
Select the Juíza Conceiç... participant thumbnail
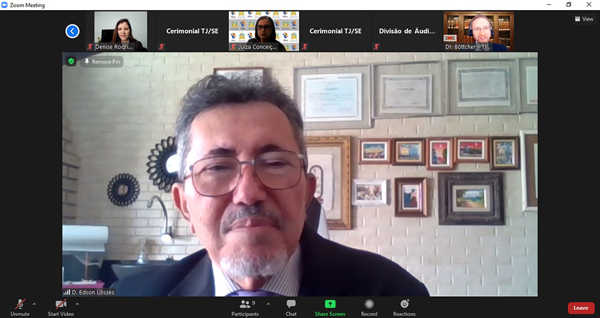(x=264, y=31)
